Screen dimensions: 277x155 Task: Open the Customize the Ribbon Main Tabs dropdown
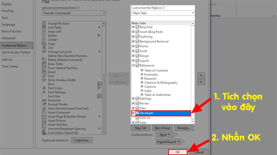pos(163,13)
